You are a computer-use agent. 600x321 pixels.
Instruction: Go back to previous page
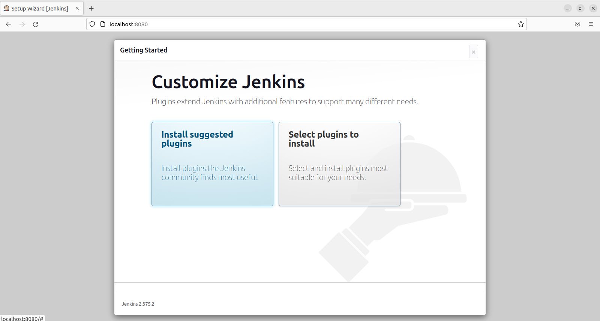9,24
